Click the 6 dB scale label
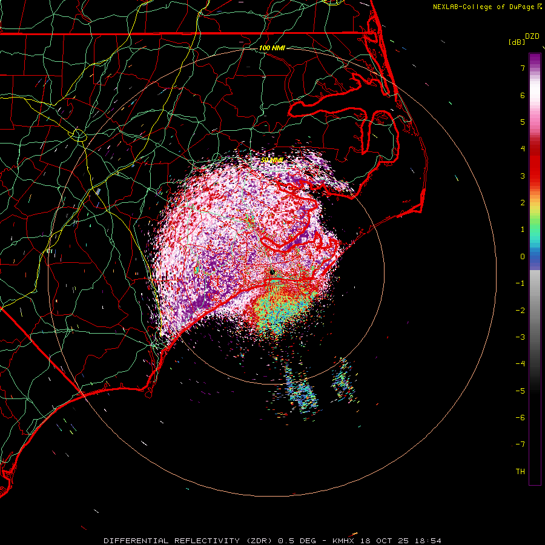The width and height of the screenshot is (545, 545). pos(523,95)
